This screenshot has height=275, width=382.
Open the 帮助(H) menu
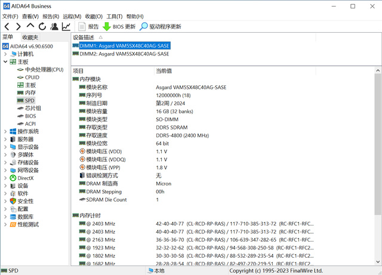click(135, 16)
